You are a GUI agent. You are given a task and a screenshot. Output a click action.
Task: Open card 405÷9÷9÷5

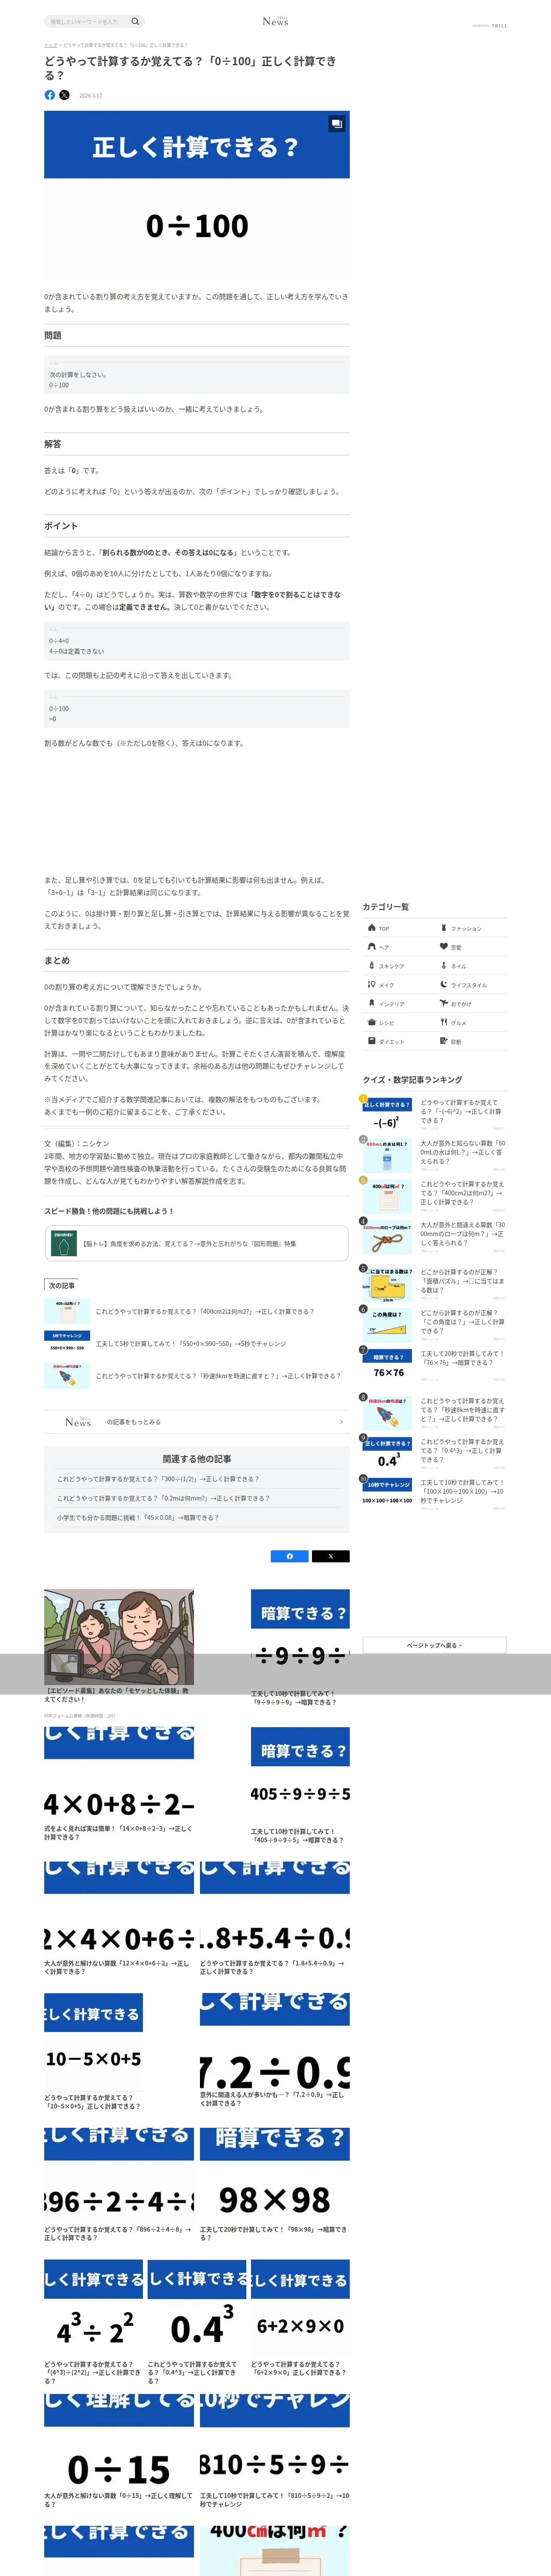(300, 1785)
